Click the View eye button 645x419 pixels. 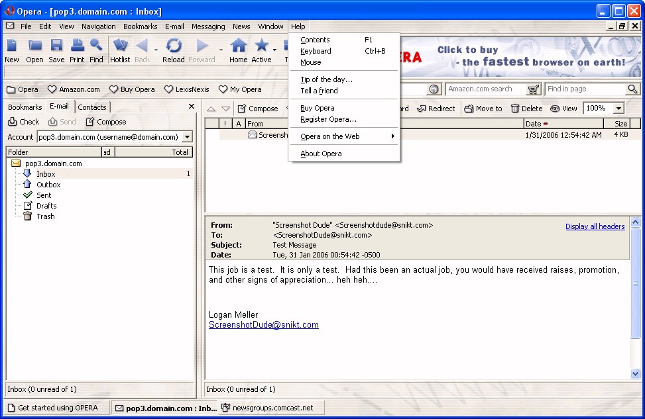564,109
